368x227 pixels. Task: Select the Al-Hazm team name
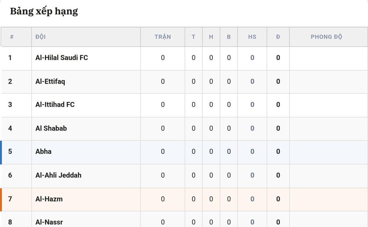pyautogui.click(x=49, y=199)
